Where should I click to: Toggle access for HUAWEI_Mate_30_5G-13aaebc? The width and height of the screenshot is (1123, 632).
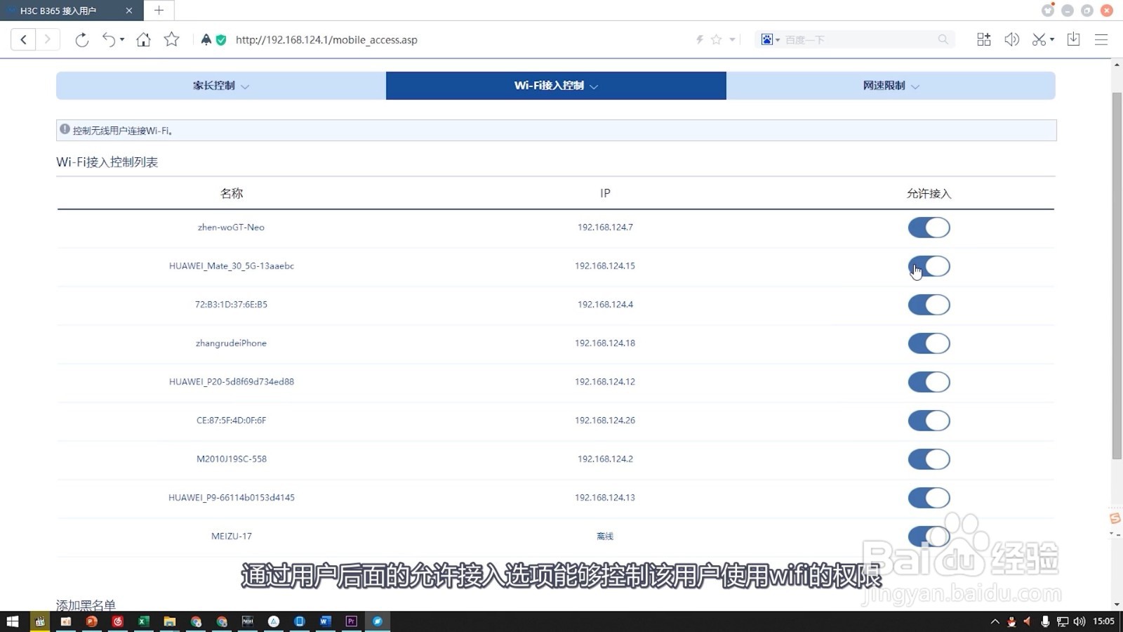click(x=929, y=266)
